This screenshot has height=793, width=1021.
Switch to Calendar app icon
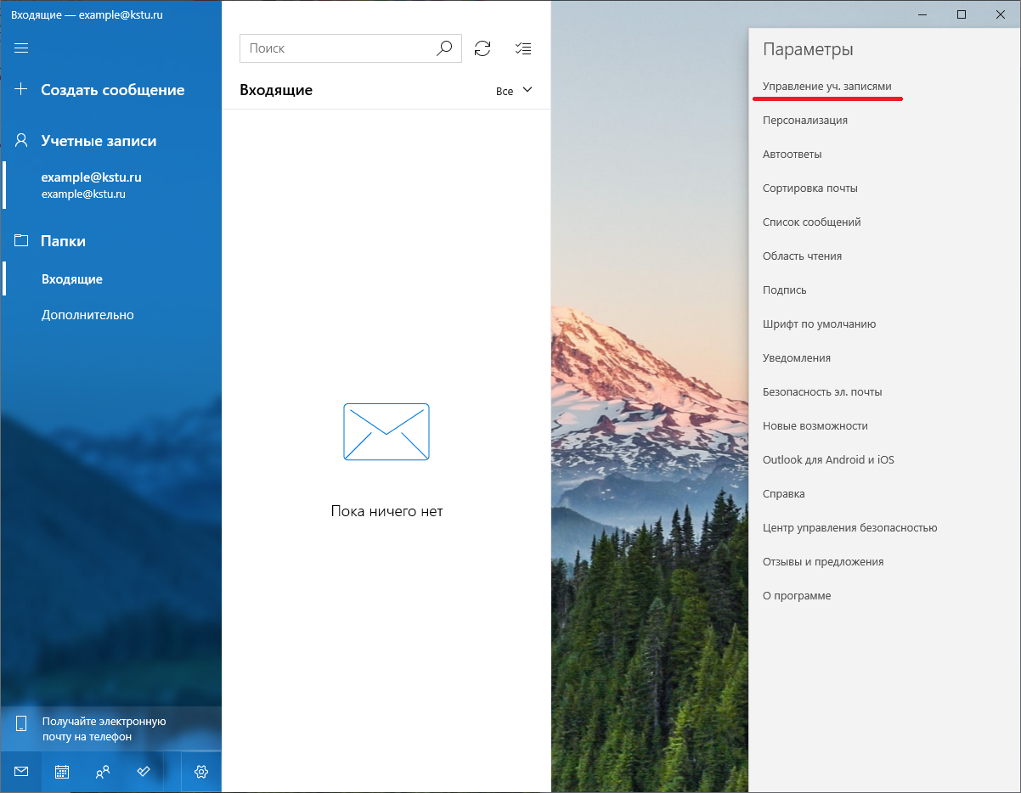(x=62, y=772)
